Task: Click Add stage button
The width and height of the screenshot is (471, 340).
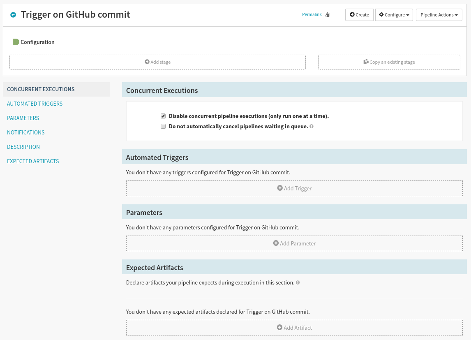Action: (x=157, y=62)
